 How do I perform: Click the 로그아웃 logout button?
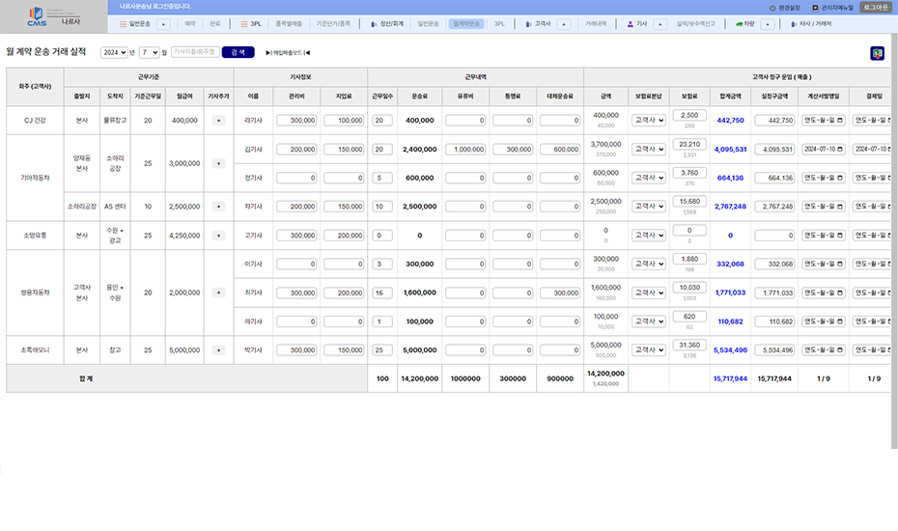tap(875, 8)
